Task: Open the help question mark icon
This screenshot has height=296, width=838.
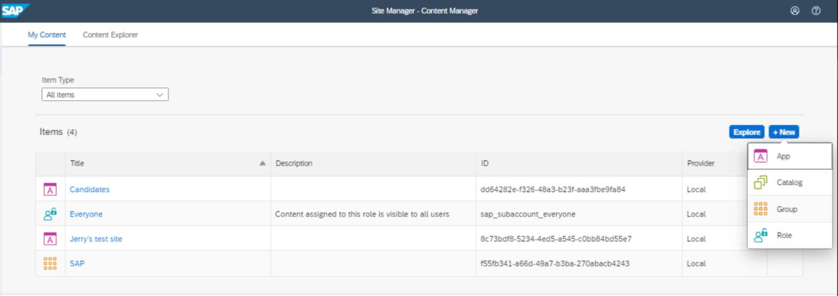Action: tap(816, 11)
